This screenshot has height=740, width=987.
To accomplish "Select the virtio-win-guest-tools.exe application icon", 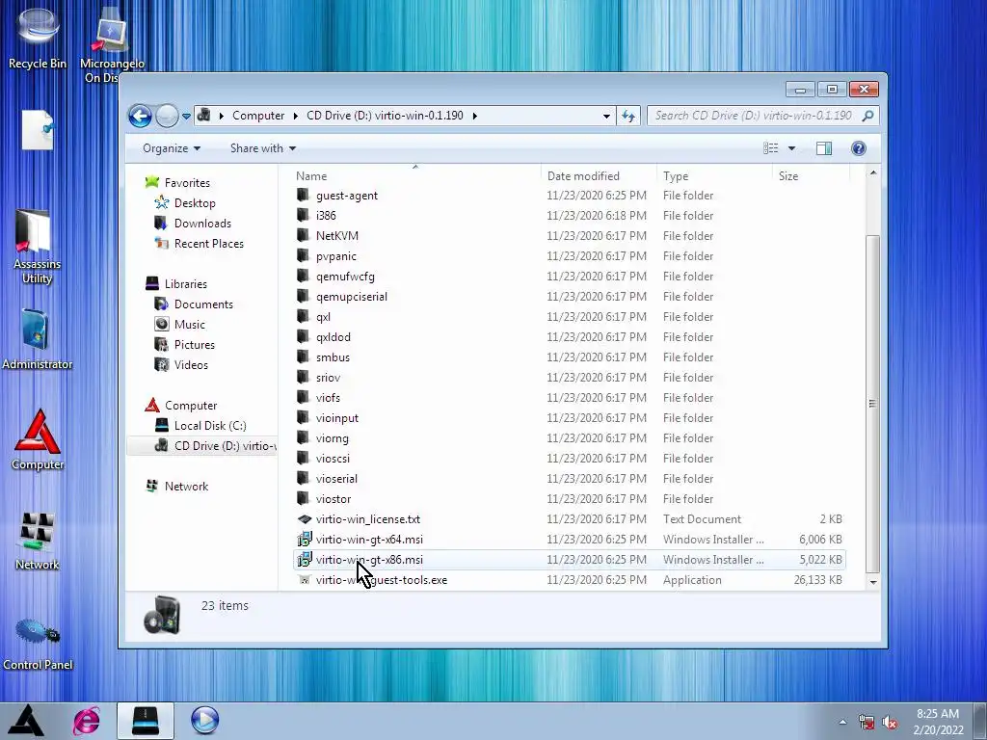I will tap(304, 580).
